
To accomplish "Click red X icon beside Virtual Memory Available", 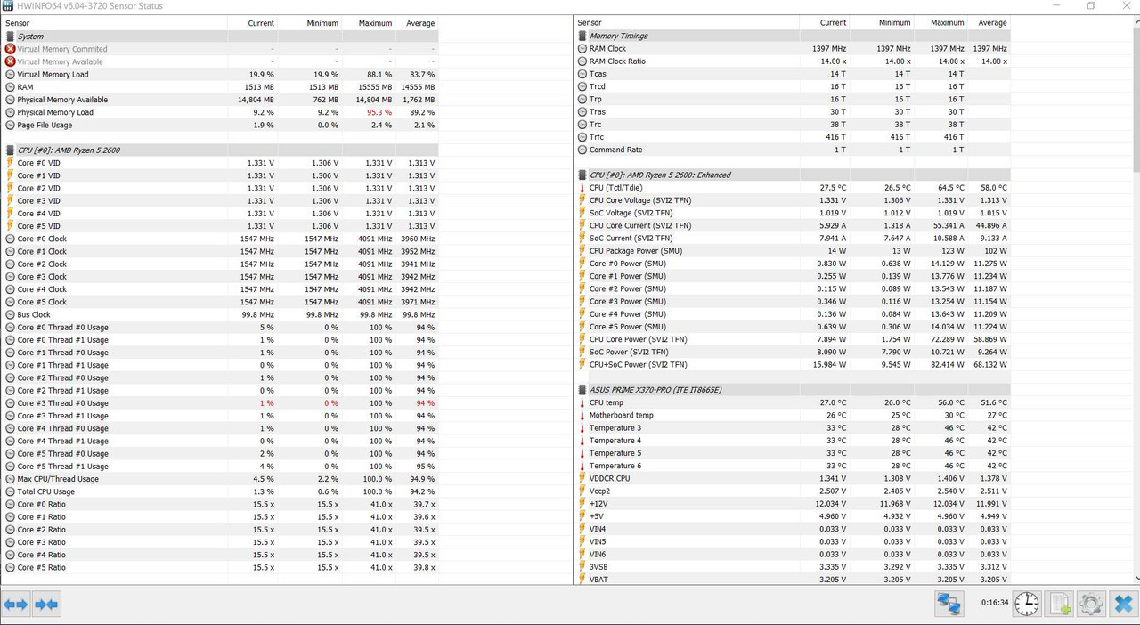I will coord(10,61).
